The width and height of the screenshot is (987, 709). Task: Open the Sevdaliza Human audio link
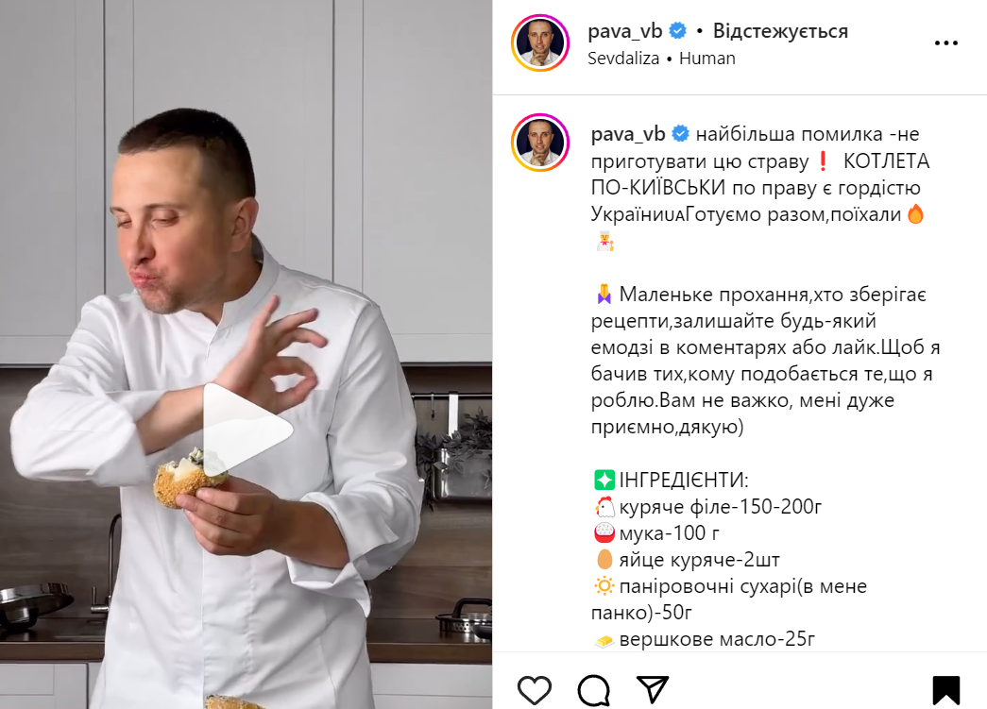[x=661, y=59]
